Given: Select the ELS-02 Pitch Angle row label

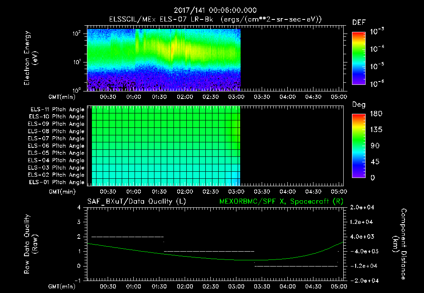Looking at the screenshot, I should tap(56, 175).
